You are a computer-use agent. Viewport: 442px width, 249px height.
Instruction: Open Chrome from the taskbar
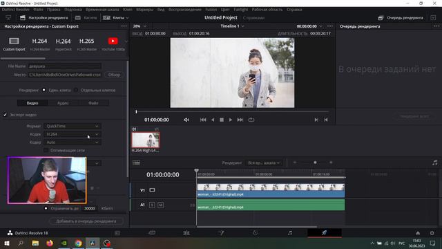click(78, 243)
